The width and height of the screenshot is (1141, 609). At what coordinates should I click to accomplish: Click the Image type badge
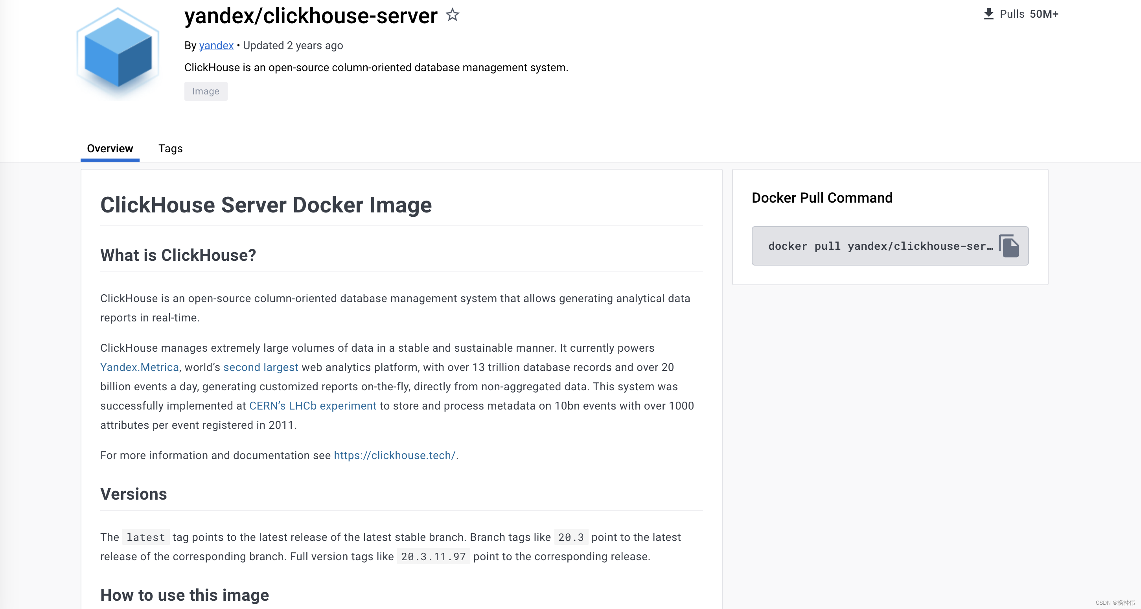[x=206, y=91]
